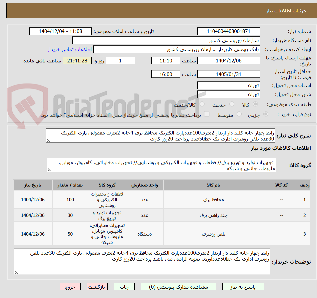Click the گروه کالا column header

pos(107,185)
